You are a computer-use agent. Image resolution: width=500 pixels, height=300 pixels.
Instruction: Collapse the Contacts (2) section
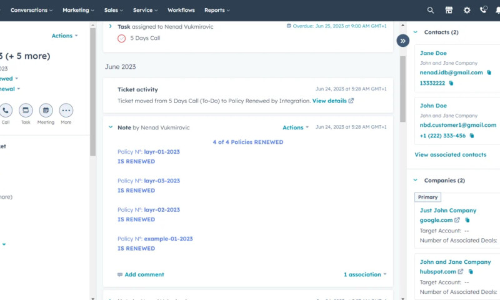[x=416, y=32]
